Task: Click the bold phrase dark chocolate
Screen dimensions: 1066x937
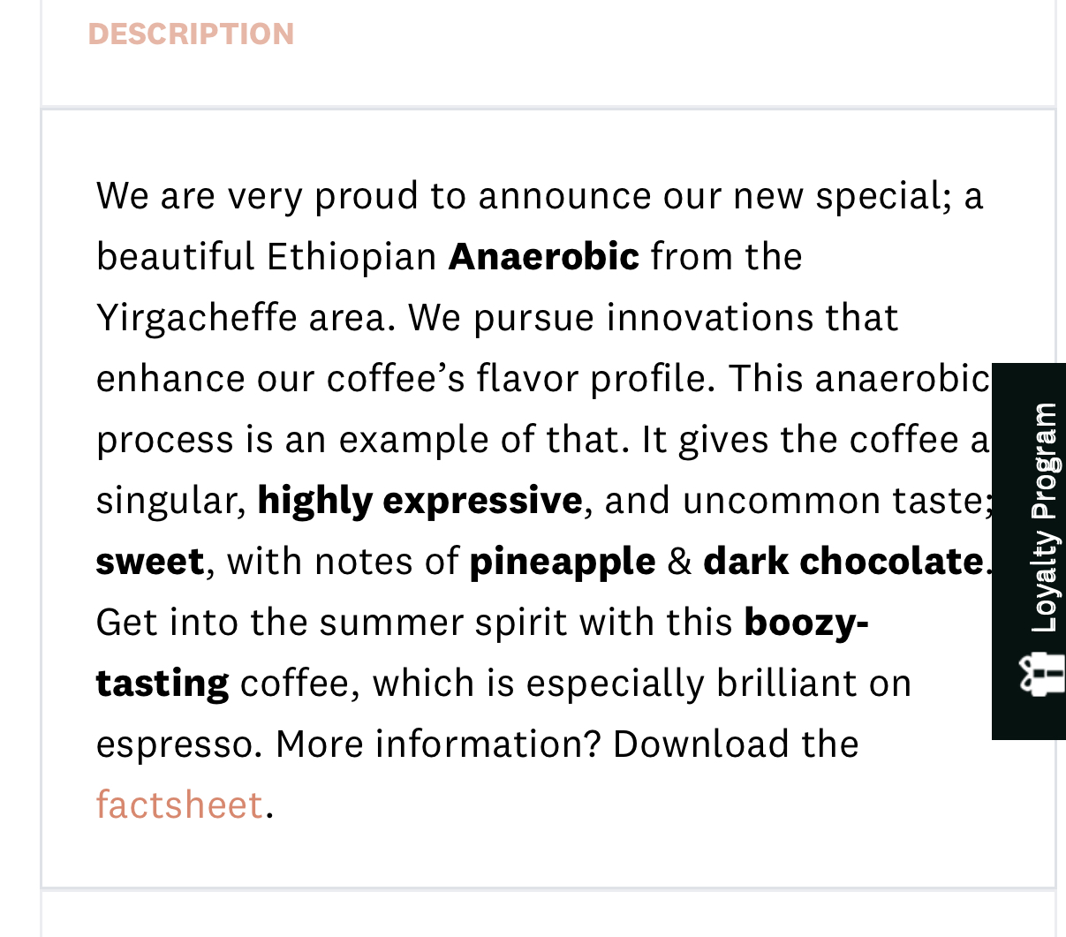Action: click(843, 562)
